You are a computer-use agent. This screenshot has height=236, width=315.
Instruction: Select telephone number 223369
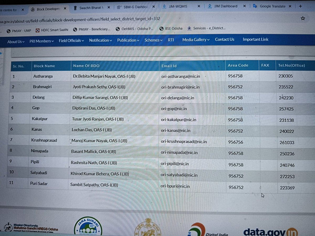point(287,188)
